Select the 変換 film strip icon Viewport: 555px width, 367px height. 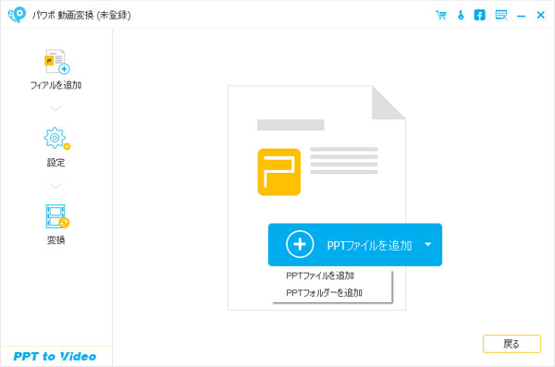pyautogui.click(x=57, y=216)
